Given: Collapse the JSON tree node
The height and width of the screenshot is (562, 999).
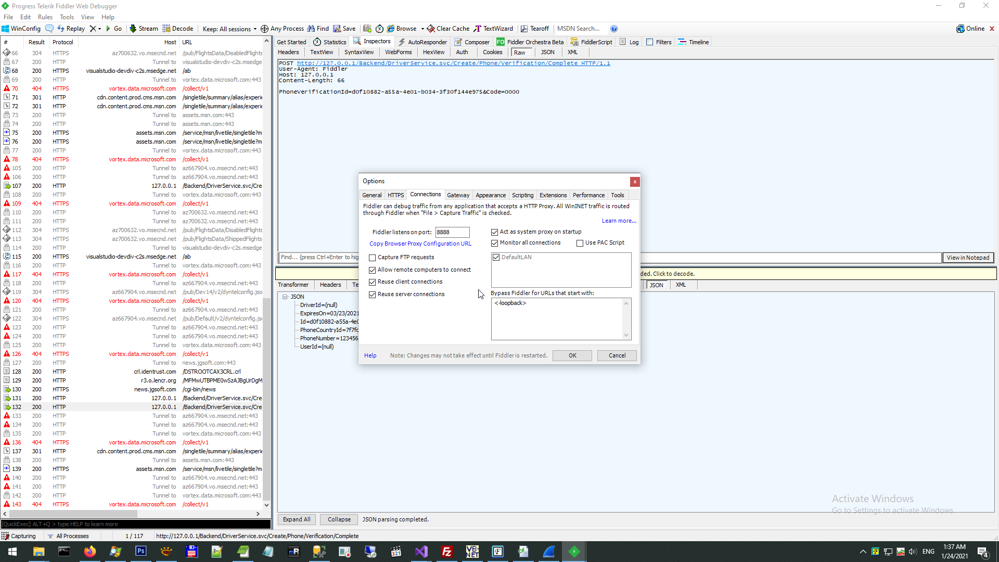Looking at the screenshot, I should [285, 297].
